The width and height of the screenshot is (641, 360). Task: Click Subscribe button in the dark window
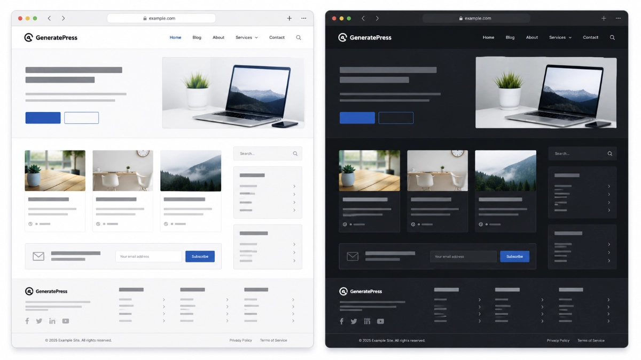(514, 257)
